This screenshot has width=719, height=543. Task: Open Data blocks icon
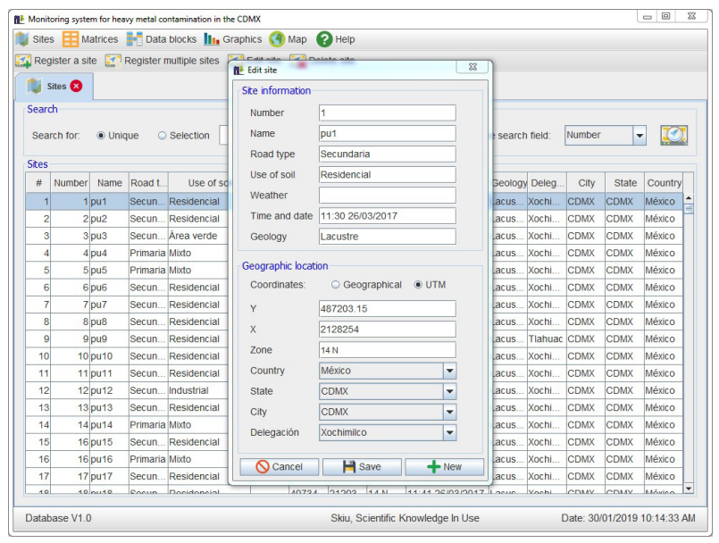click(x=135, y=39)
